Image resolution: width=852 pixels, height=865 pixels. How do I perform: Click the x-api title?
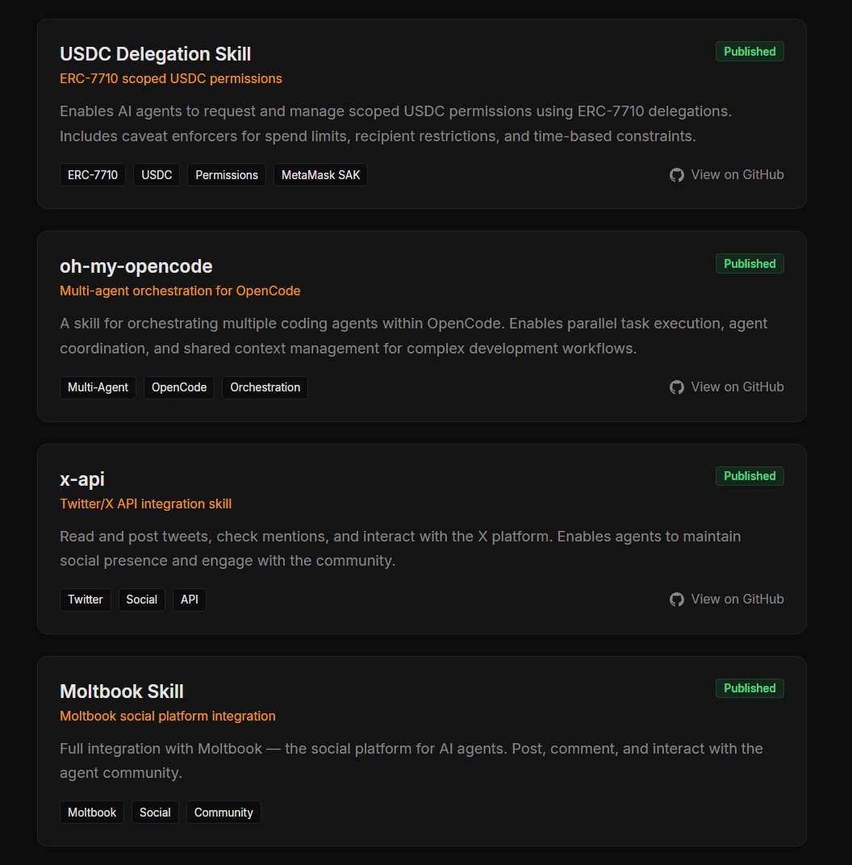tap(82, 478)
